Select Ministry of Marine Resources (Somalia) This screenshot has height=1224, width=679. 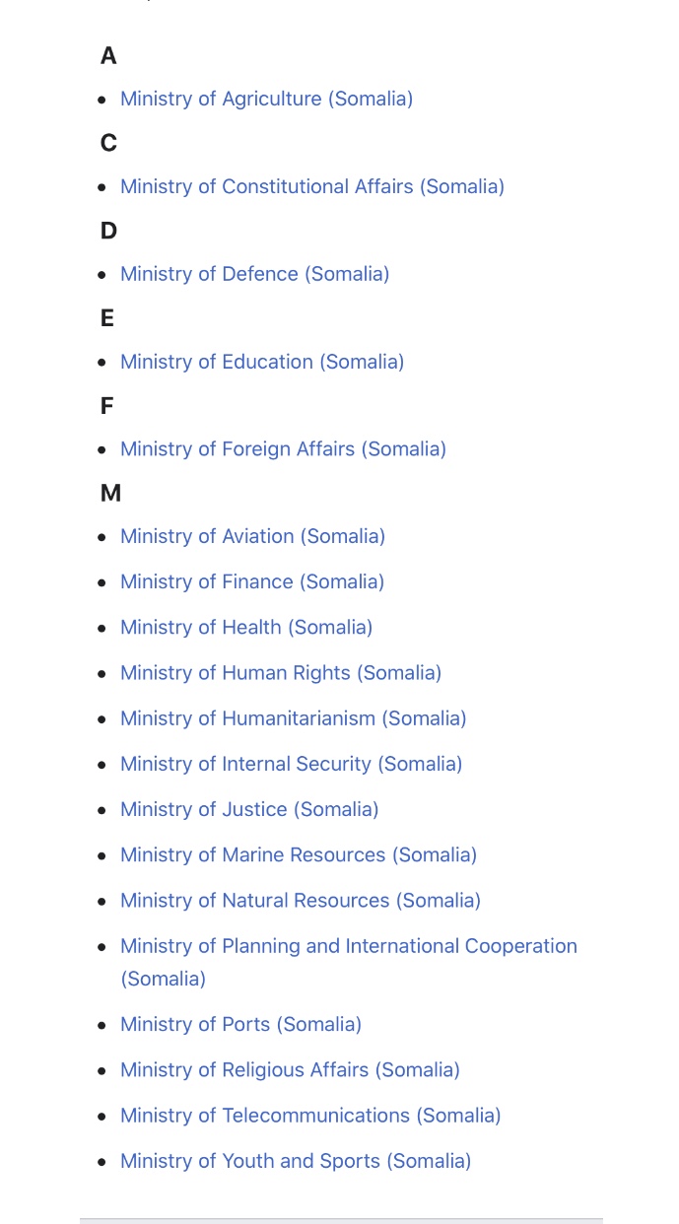click(x=299, y=854)
